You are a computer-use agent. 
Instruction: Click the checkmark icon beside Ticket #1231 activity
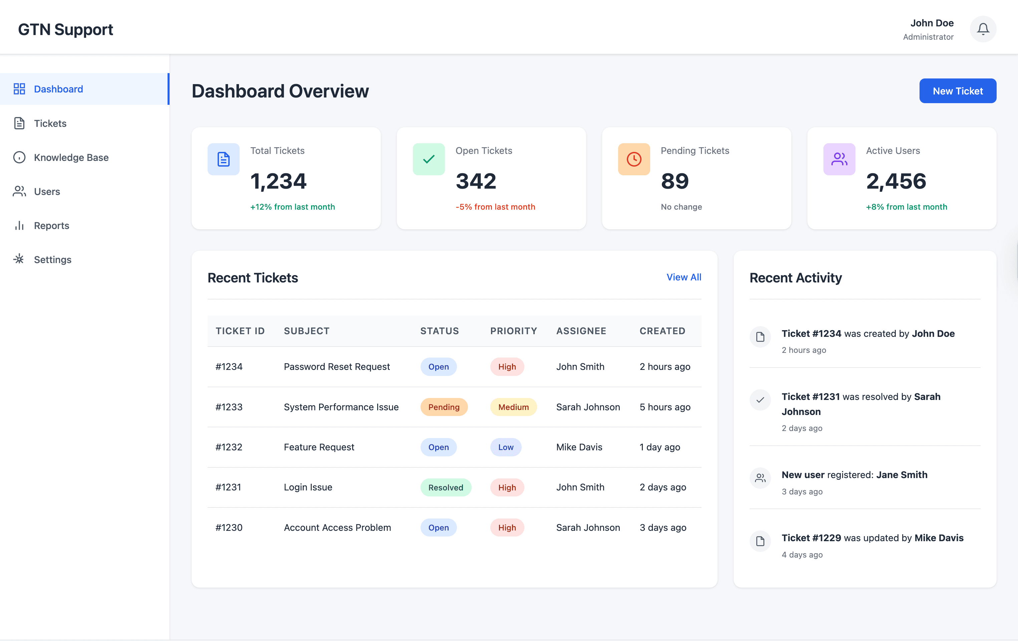coord(760,400)
